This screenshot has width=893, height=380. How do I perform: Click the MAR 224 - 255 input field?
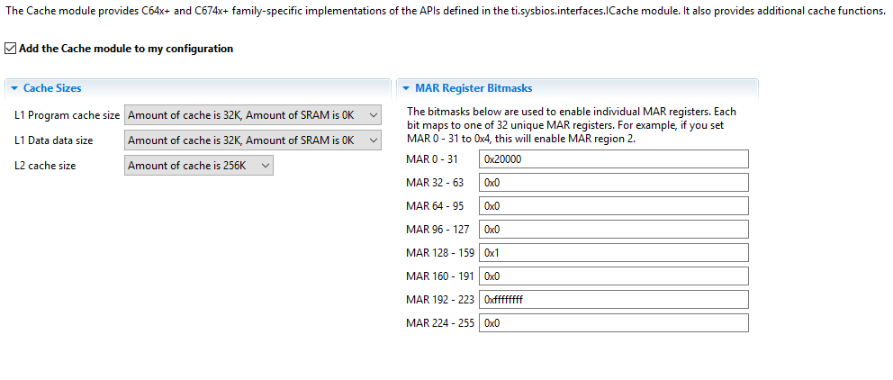(613, 322)
